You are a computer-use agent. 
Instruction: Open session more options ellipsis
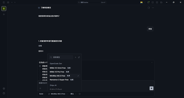(153, 8)
